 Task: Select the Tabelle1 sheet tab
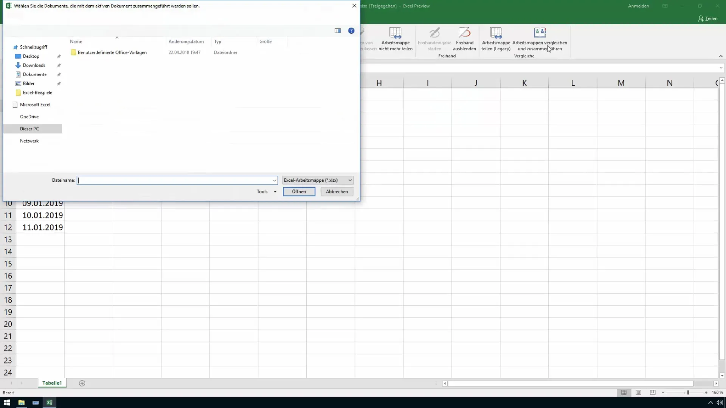(x=52, y=383)
